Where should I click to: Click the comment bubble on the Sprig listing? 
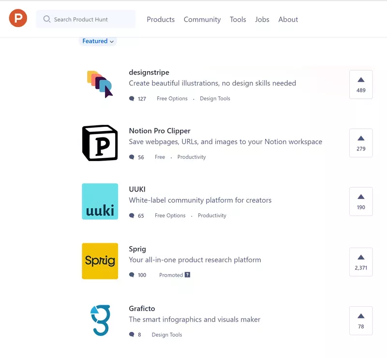pos(132,275)
